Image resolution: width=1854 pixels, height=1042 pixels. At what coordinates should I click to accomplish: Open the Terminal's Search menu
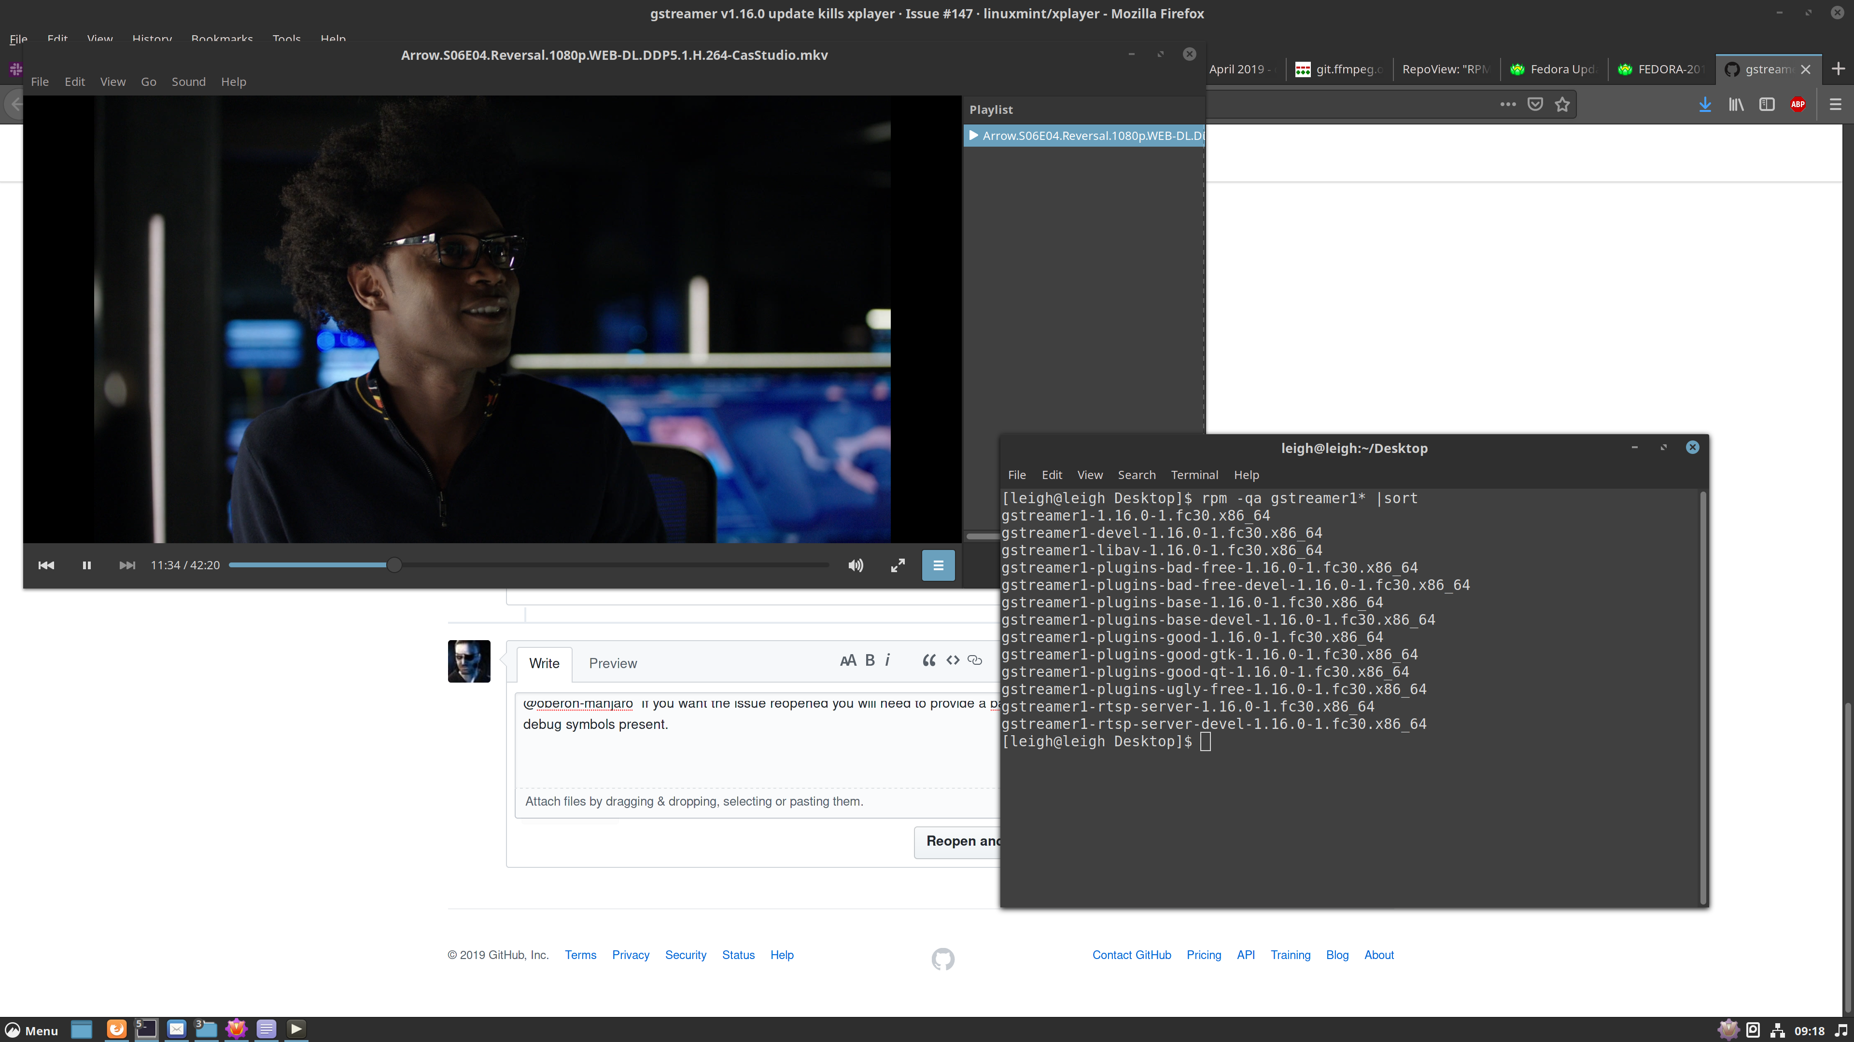1137,475
